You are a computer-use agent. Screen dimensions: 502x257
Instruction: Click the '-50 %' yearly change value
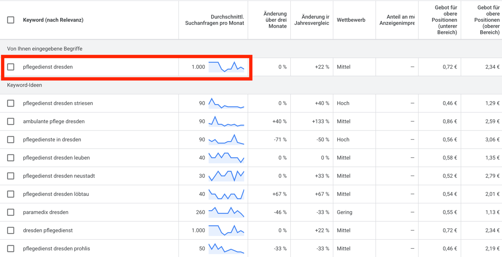click(x=323, y=139)
